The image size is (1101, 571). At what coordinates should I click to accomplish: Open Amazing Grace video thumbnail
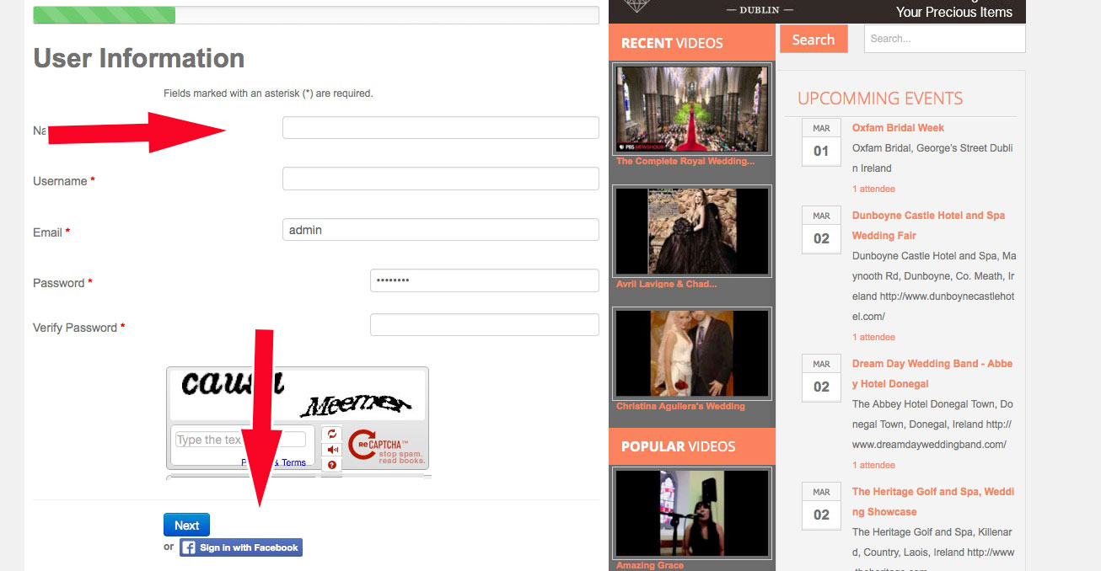[691, 513]
